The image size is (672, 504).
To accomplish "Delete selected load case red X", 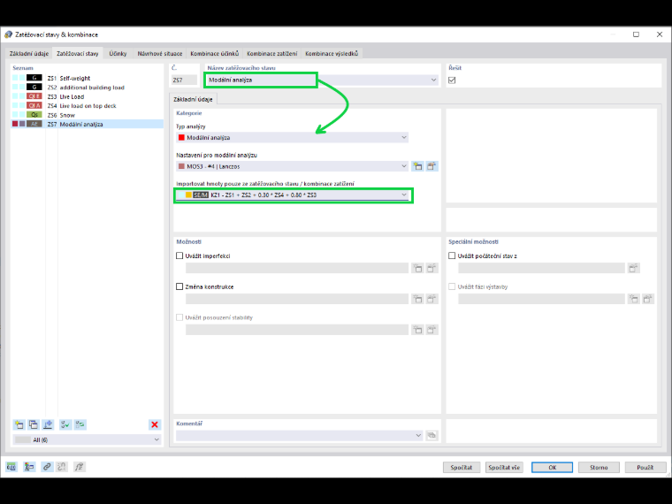I will click(x=155, y=424).
